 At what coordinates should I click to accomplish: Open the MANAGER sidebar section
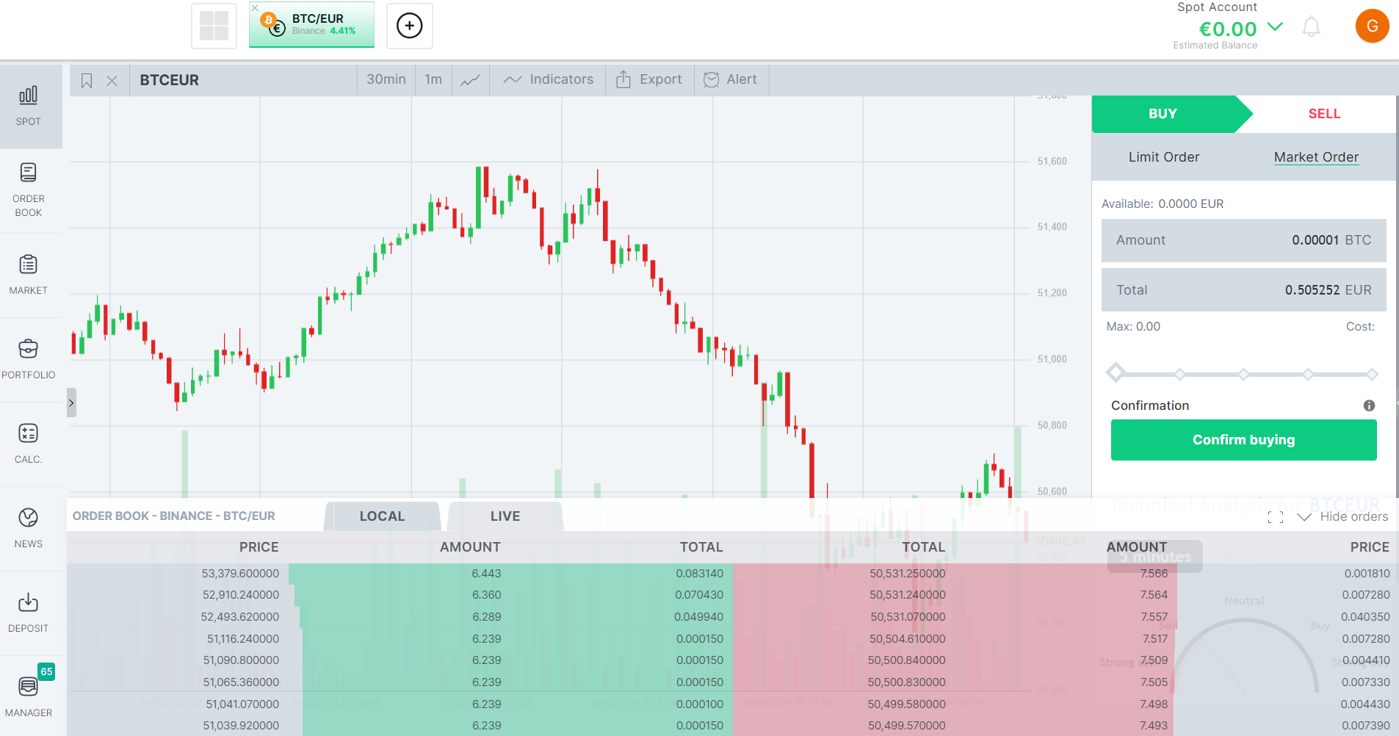29,696
